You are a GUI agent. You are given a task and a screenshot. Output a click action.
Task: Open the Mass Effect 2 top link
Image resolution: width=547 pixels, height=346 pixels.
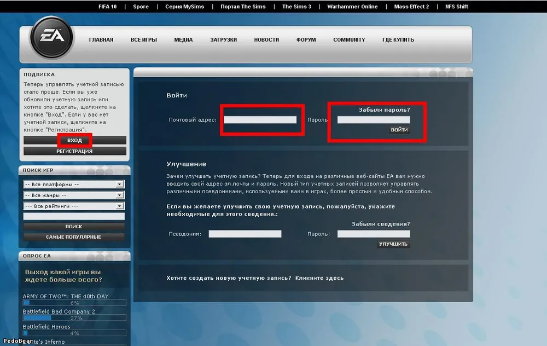point(411,7)
